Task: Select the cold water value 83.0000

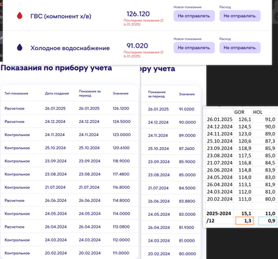Action: [187, 215]
